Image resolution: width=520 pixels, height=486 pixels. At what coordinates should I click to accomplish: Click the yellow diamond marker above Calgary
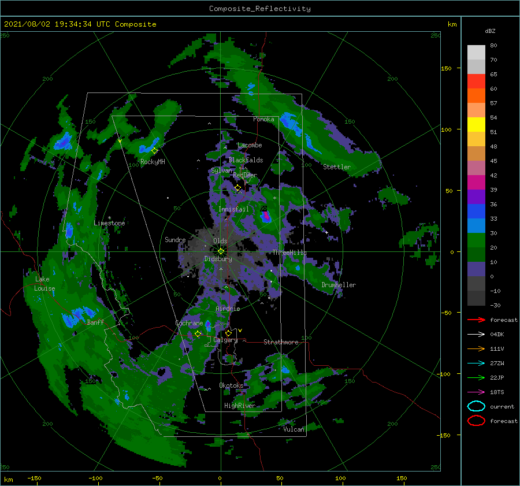228,333
